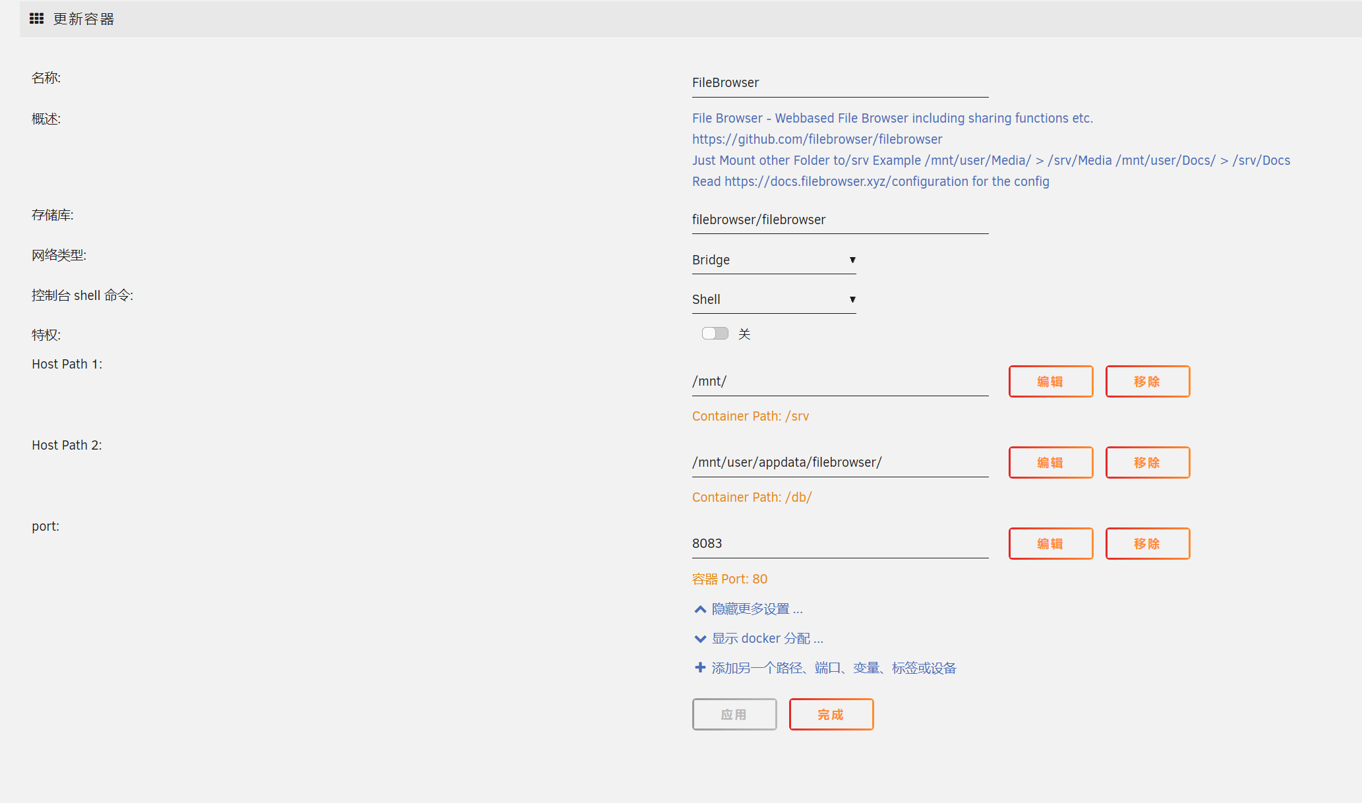
Task: Click 移除 button for Host Path 1
Action: [1147, 382]
